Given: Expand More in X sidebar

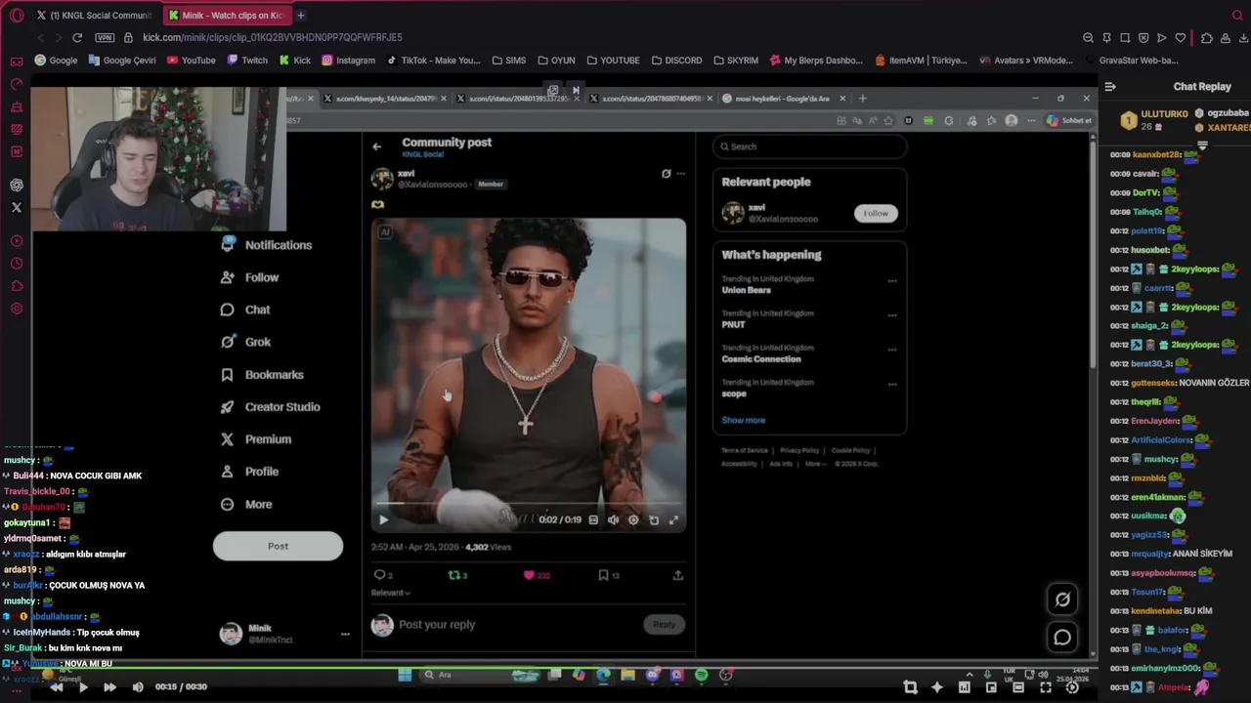Looking at the screenshot, I should tap(245, 505).
